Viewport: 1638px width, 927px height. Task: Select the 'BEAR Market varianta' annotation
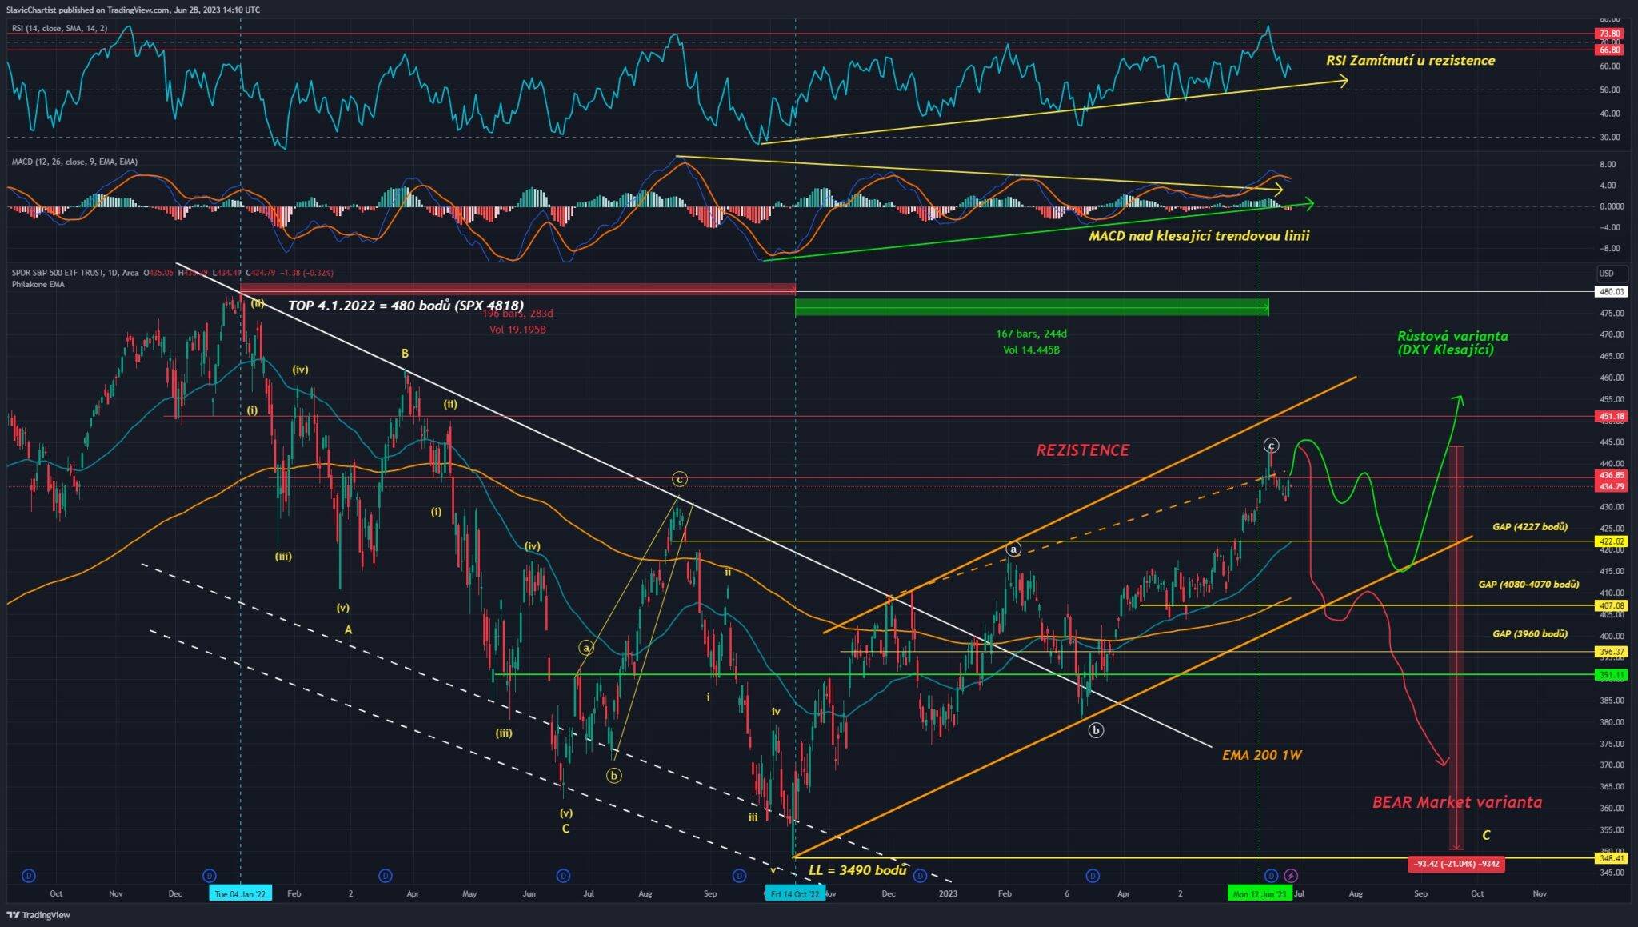tap(1457, 802)
